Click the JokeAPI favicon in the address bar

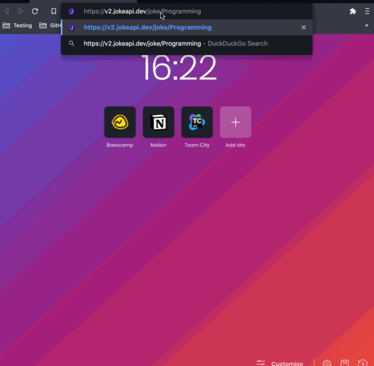point(72,11)
